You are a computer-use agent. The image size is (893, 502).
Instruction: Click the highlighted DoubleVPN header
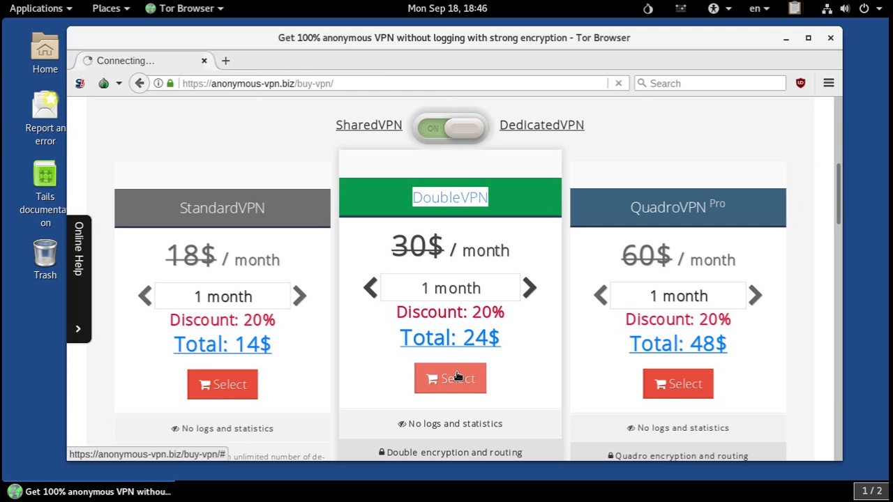point(450,197)
